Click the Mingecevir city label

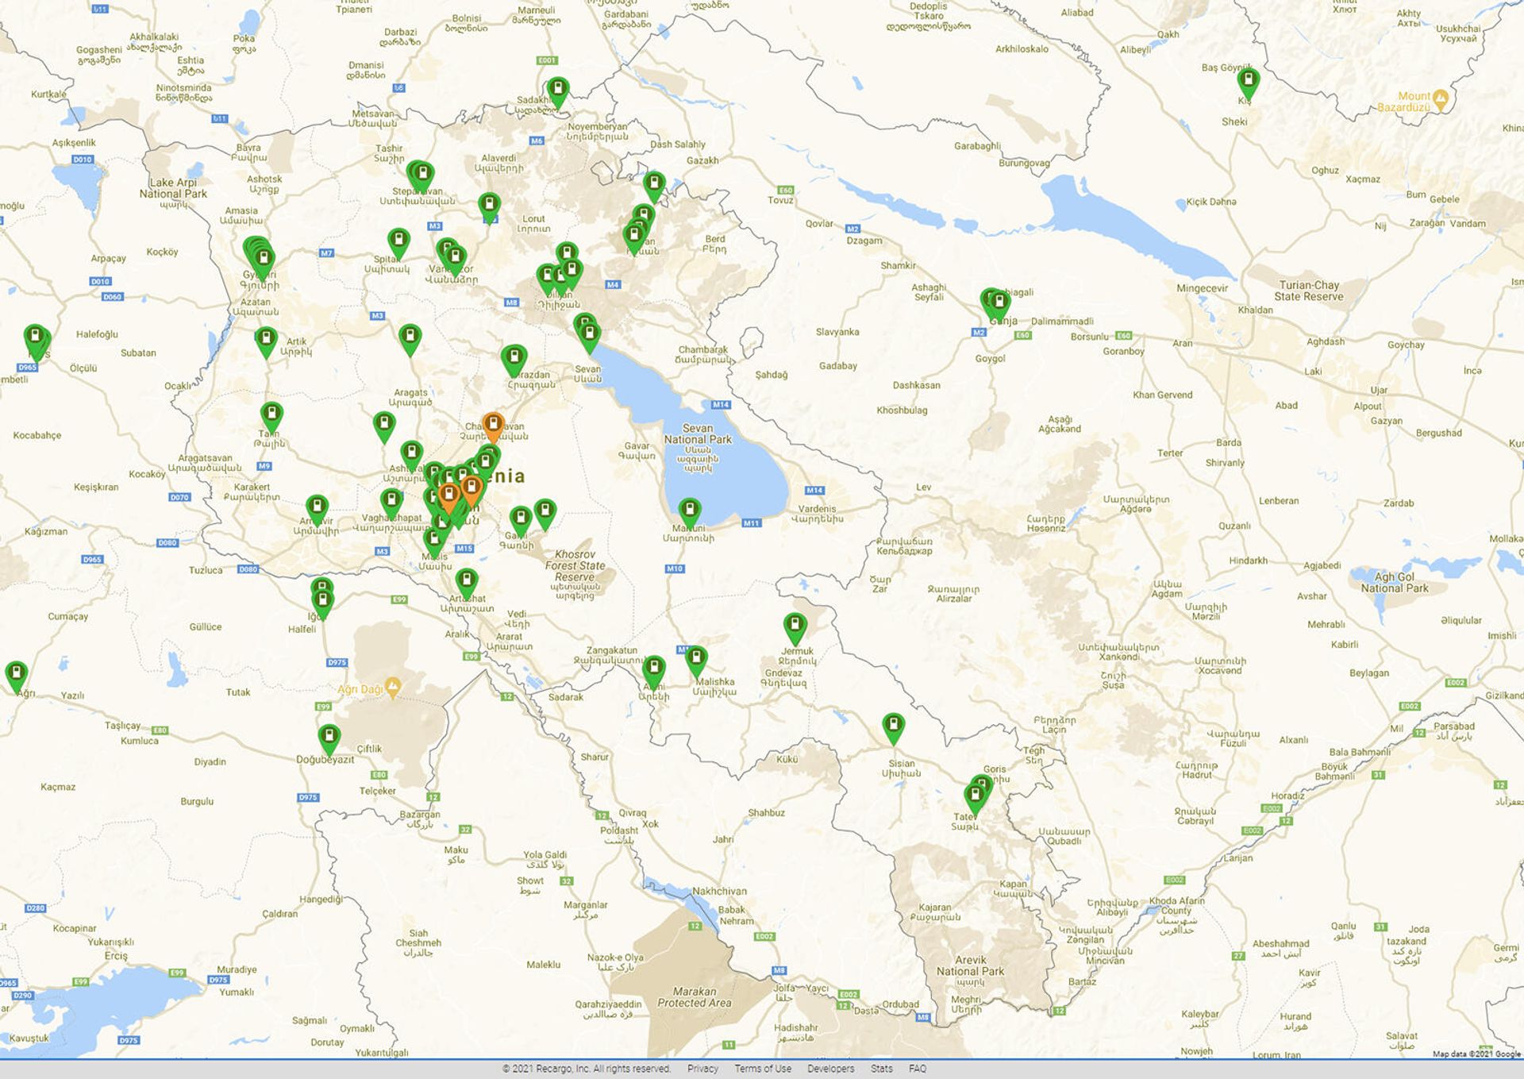[x=1202, y=288]
